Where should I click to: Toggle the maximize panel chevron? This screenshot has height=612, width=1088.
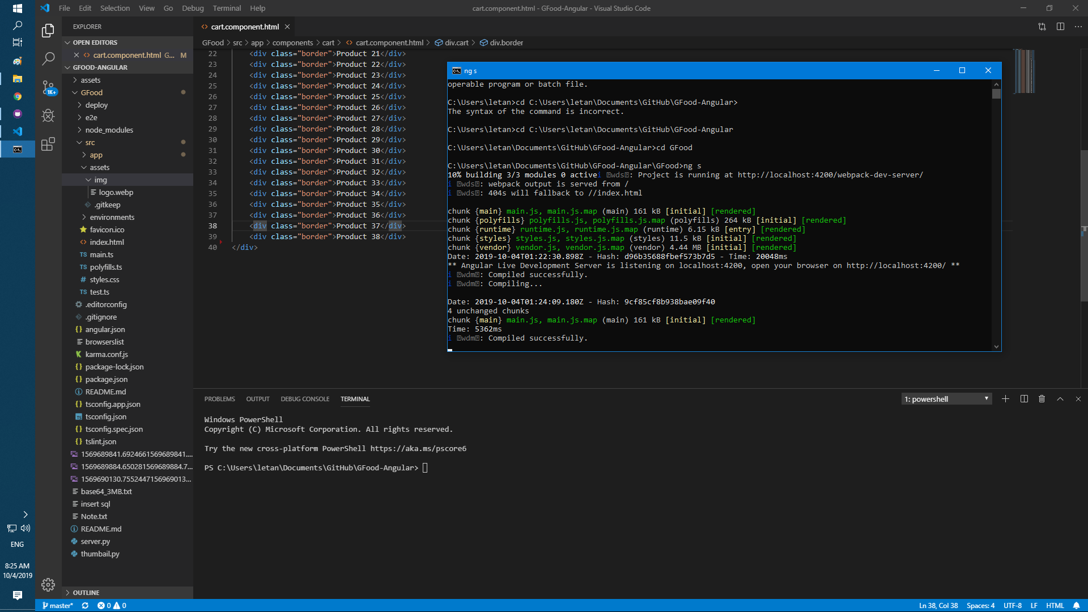[1060, 399]
